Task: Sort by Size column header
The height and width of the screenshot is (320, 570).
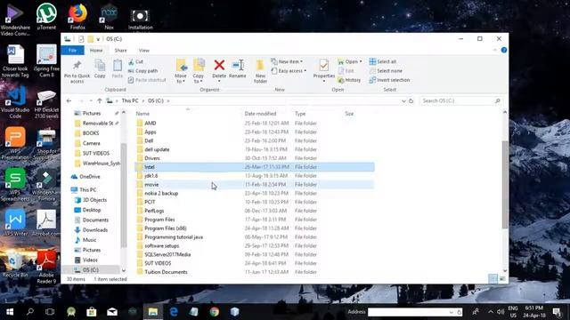Action: (349, 114)
